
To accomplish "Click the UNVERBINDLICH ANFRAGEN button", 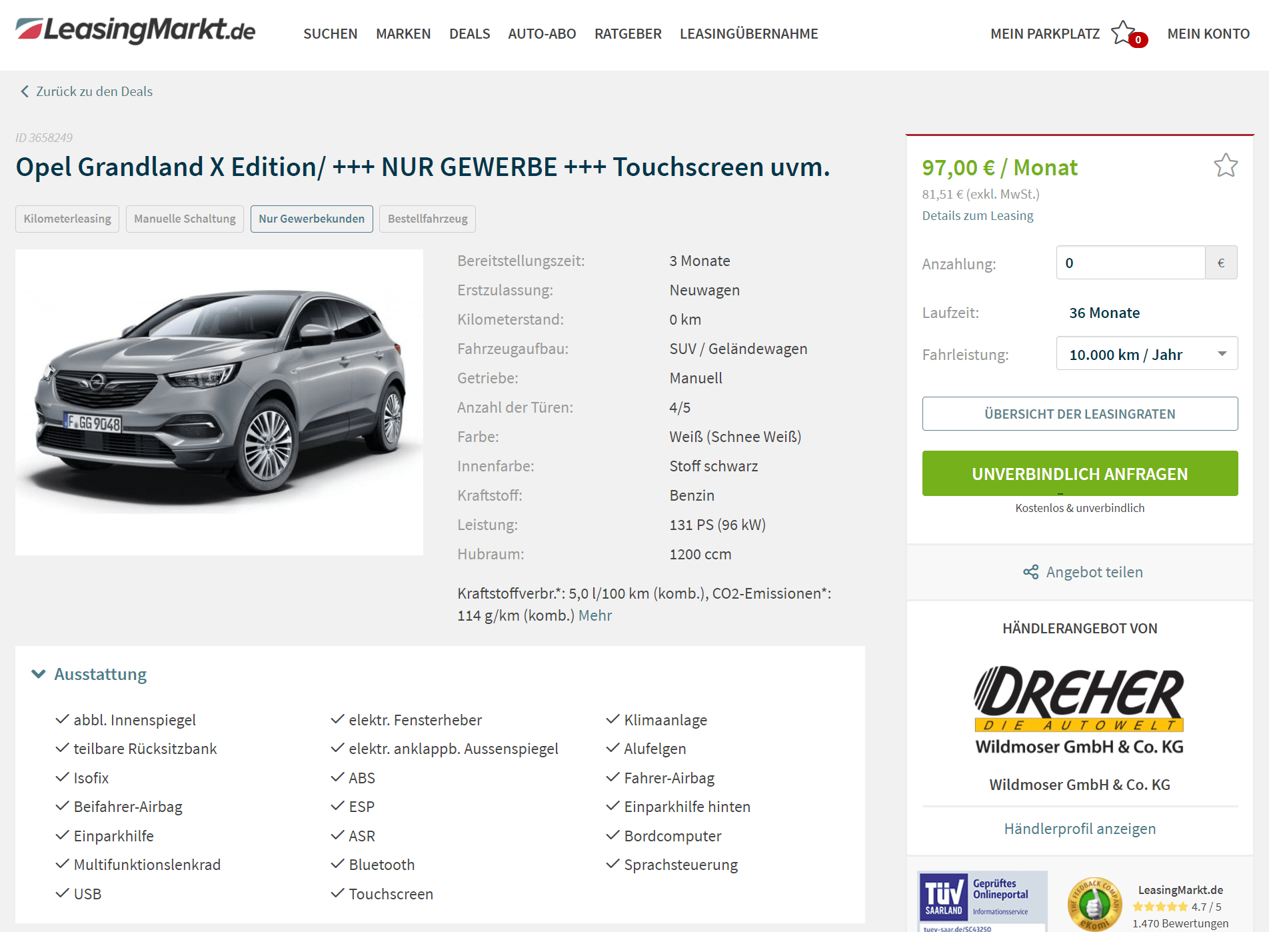I will (x=1080, y=473).
